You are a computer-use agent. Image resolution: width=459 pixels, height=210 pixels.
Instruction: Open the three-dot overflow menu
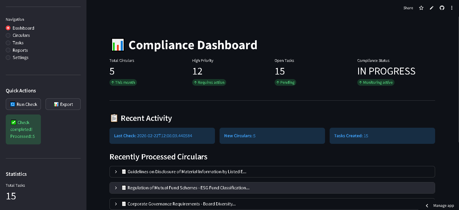452,8
